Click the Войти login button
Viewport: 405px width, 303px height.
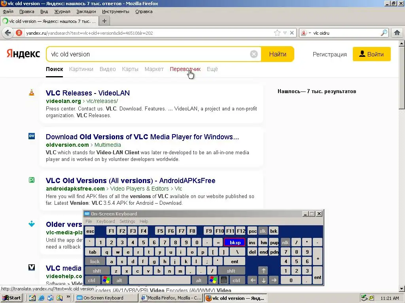(372, 54)
